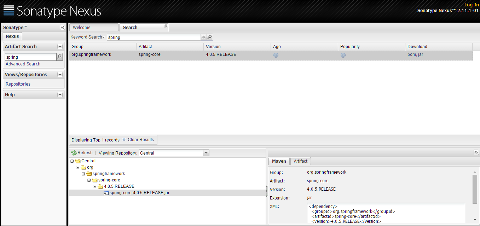Click the Displaying Top 1 records status text

tap(96, 140)
